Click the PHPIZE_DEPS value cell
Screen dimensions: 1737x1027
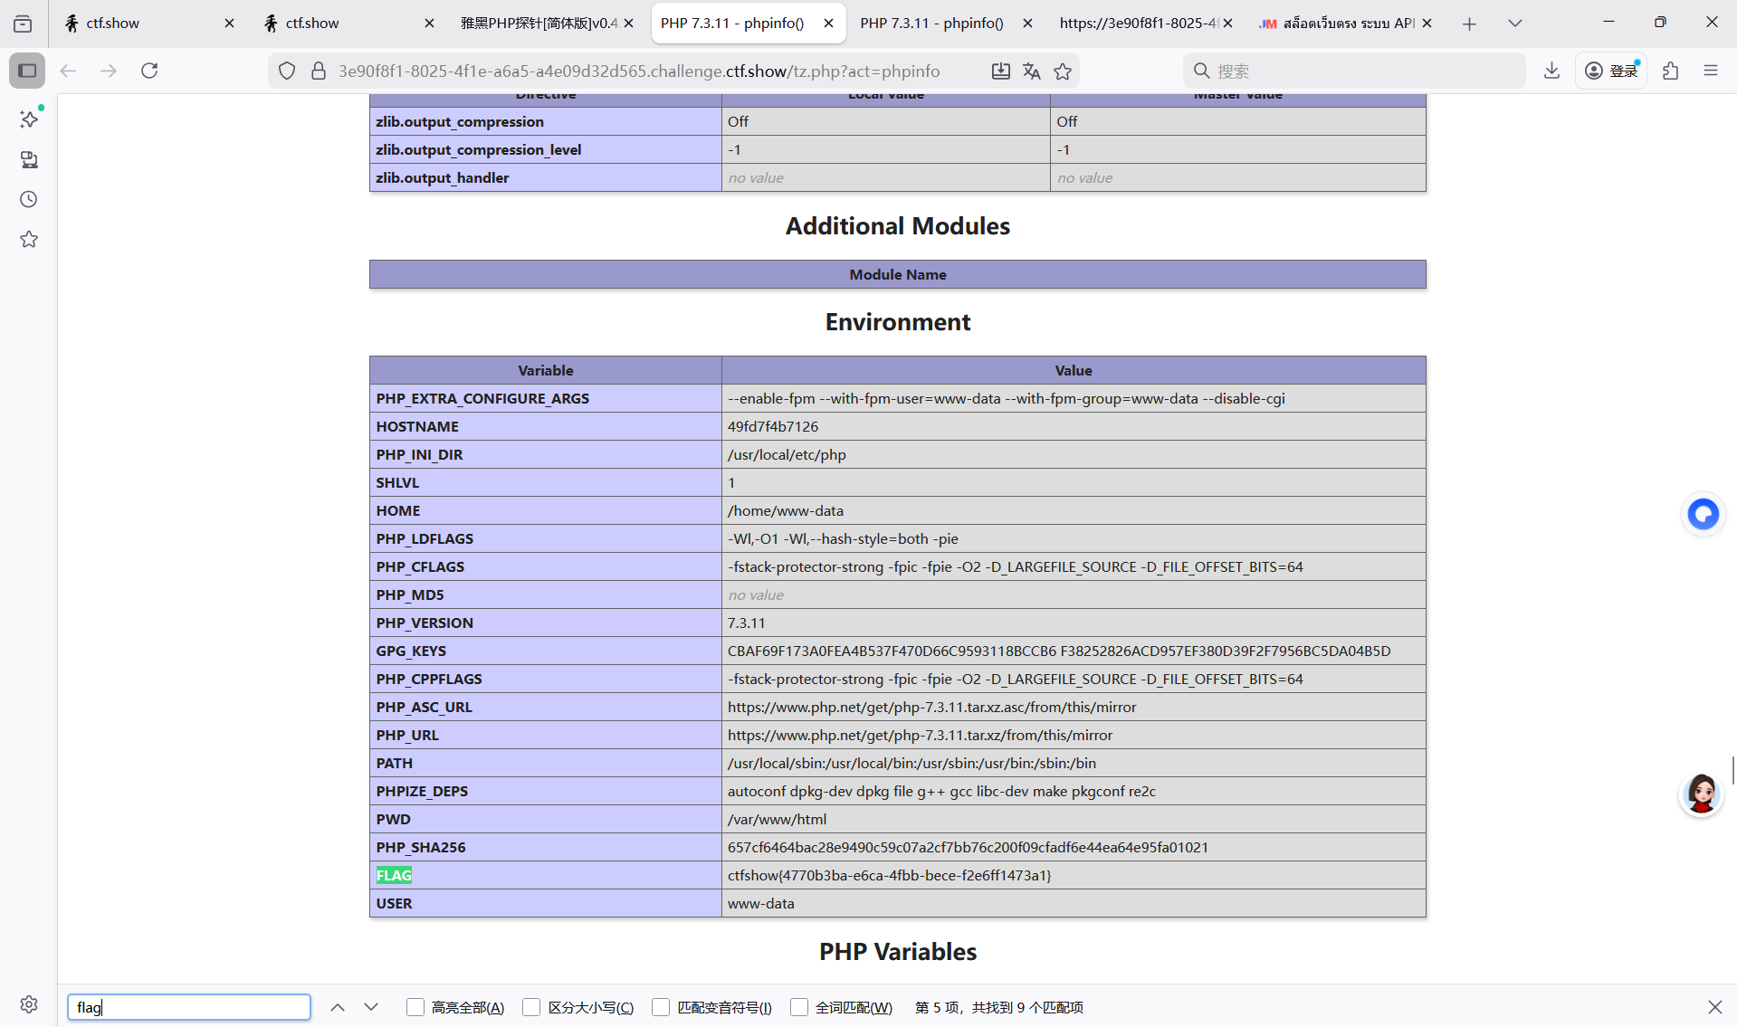click(1073, 791)
